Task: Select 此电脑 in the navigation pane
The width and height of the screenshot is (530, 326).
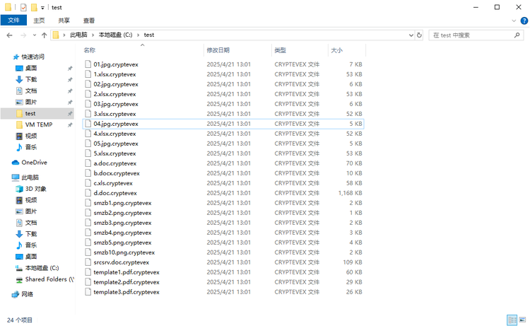Action: pyautogui.click(x=30, y=177)
